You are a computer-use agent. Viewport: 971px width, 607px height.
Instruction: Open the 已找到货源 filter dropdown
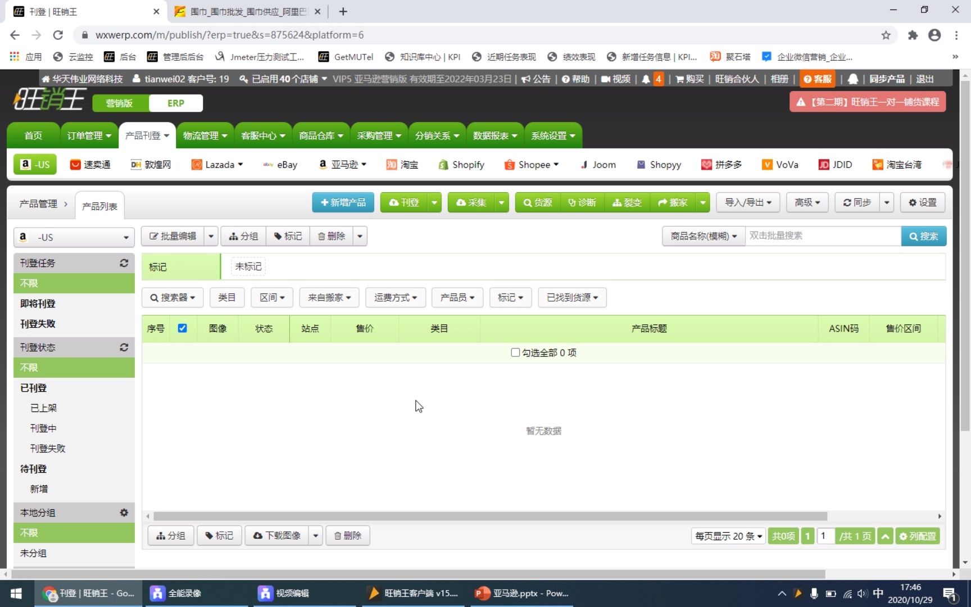click(572, 297)
